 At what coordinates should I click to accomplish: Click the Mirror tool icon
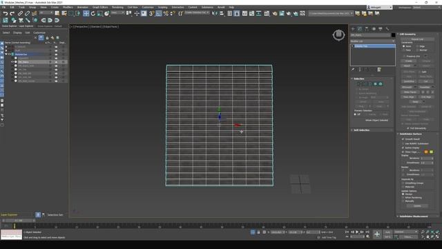[x=215, y=13]
